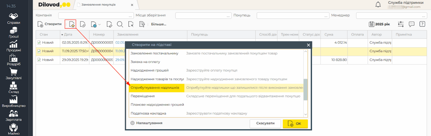Open the comments speech bubble icon

click(412, 24)
